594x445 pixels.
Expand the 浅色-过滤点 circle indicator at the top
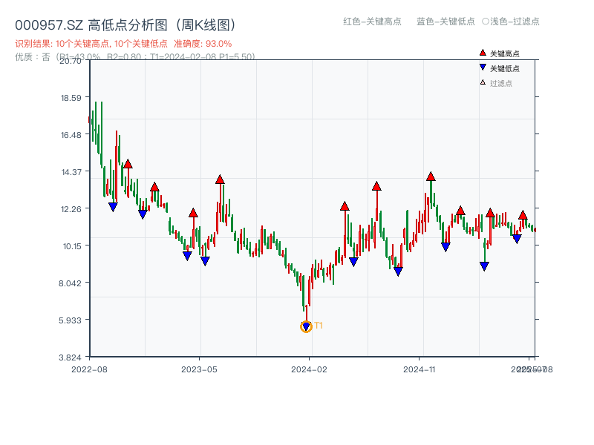coord(486,22)
